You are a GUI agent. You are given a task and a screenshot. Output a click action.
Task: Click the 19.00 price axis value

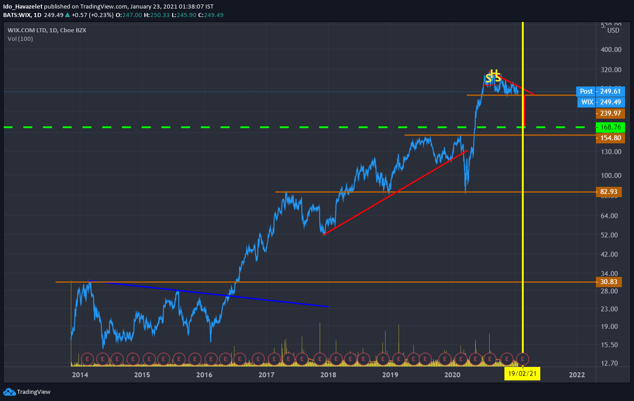pyautogui.click(x=609, y=326)
